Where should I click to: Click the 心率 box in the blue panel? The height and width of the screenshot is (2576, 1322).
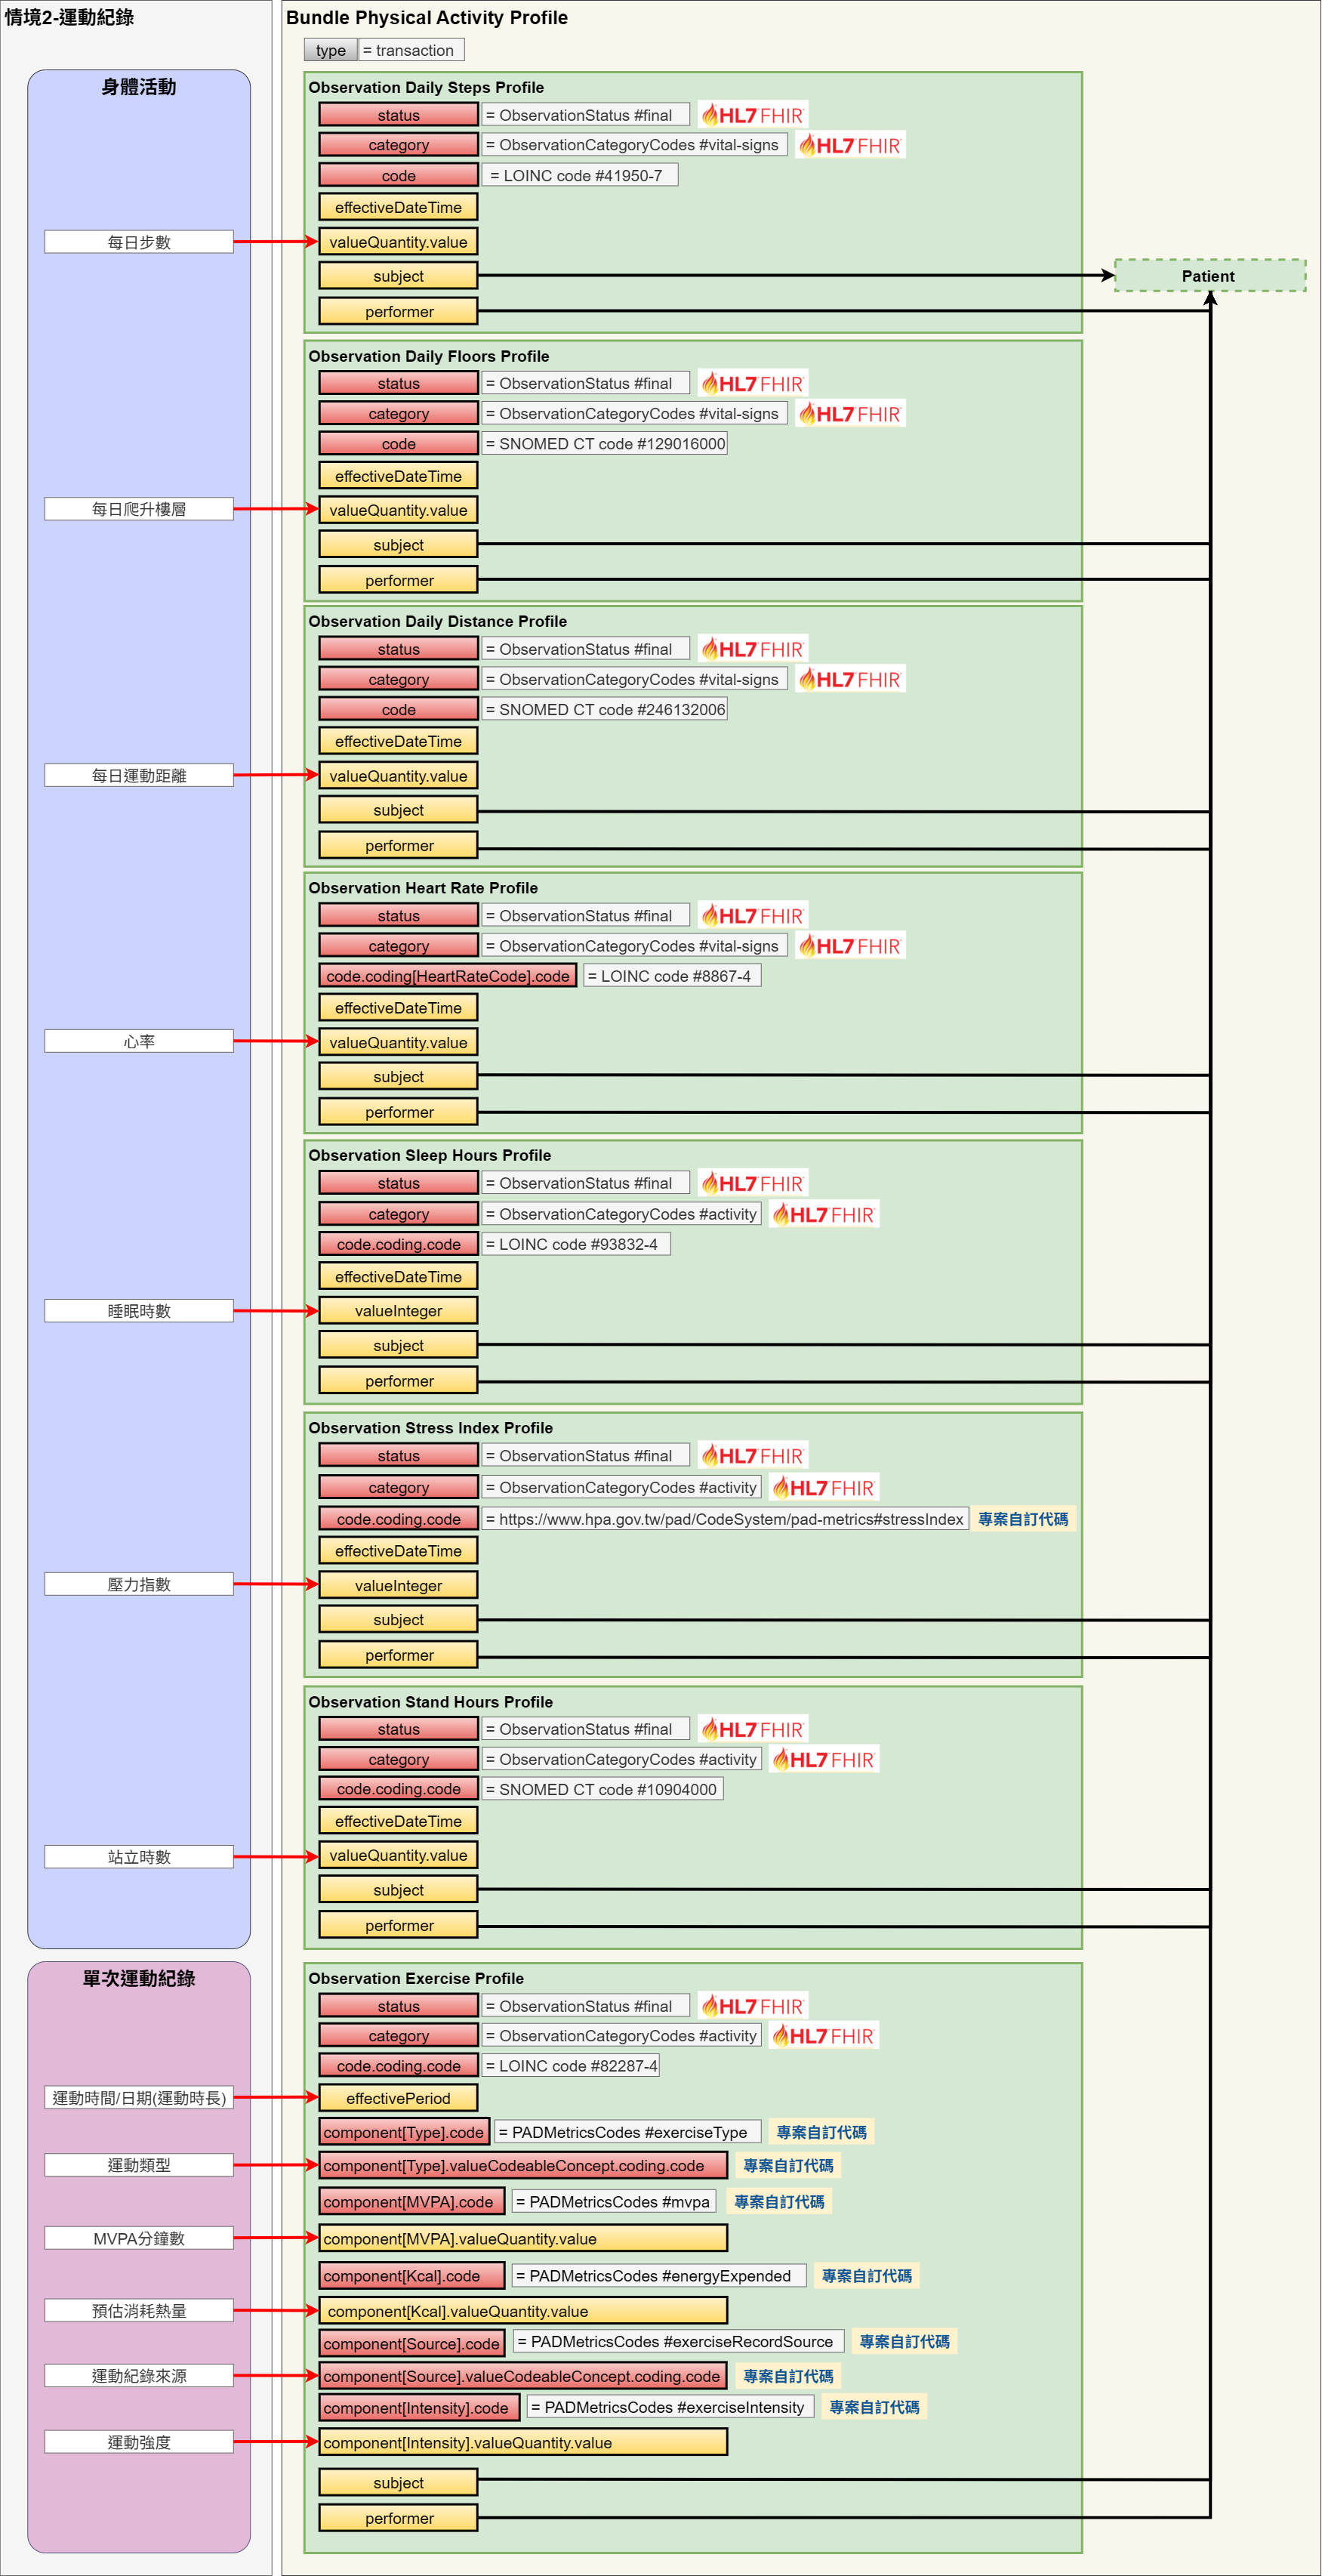tap(139, 1041)
